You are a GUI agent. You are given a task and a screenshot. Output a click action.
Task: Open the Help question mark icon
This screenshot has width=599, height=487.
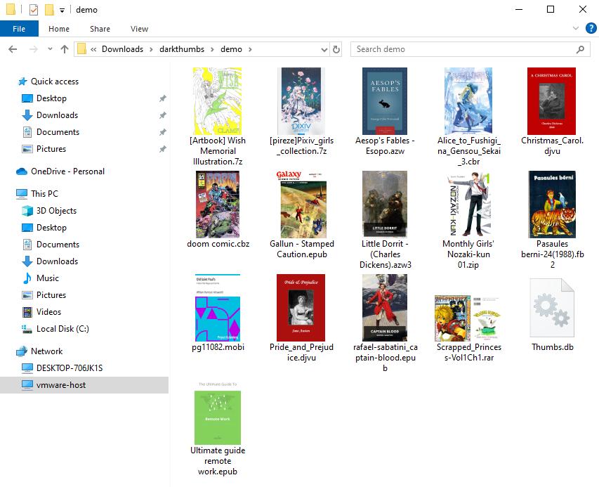coord(591,28)
